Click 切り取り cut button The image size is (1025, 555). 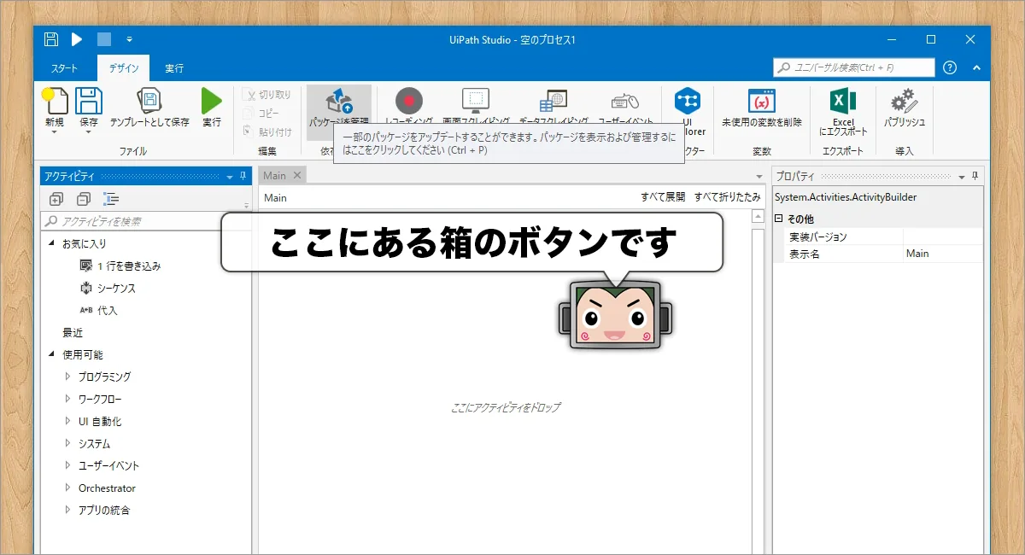click(266, 95)
